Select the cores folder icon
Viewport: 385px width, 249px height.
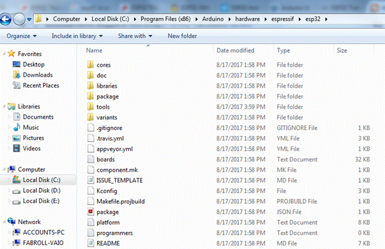90,65
